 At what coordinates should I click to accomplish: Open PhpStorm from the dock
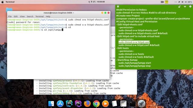click(78, 103)
